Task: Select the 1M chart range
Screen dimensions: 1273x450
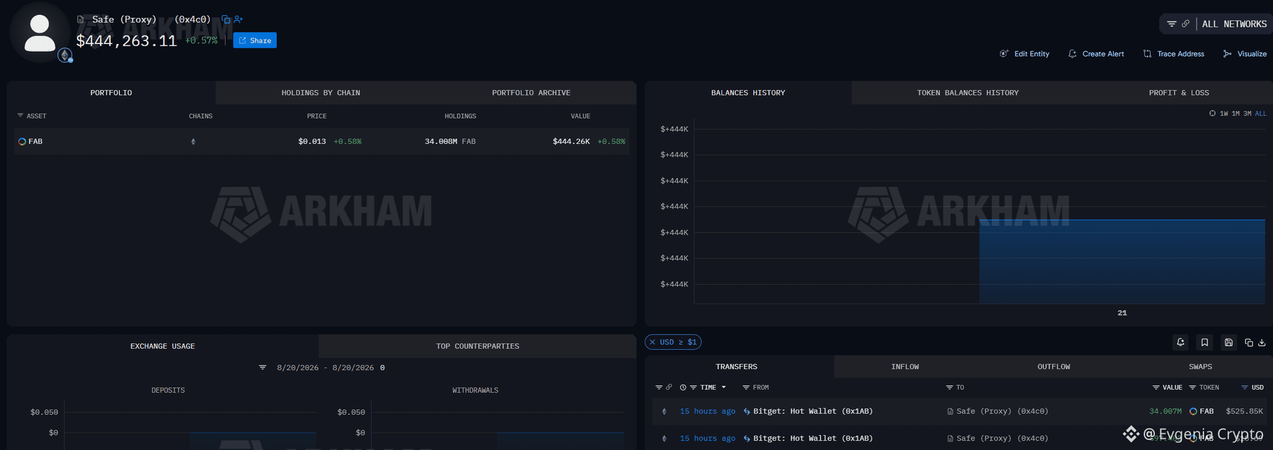Action: pos(1236,114)
